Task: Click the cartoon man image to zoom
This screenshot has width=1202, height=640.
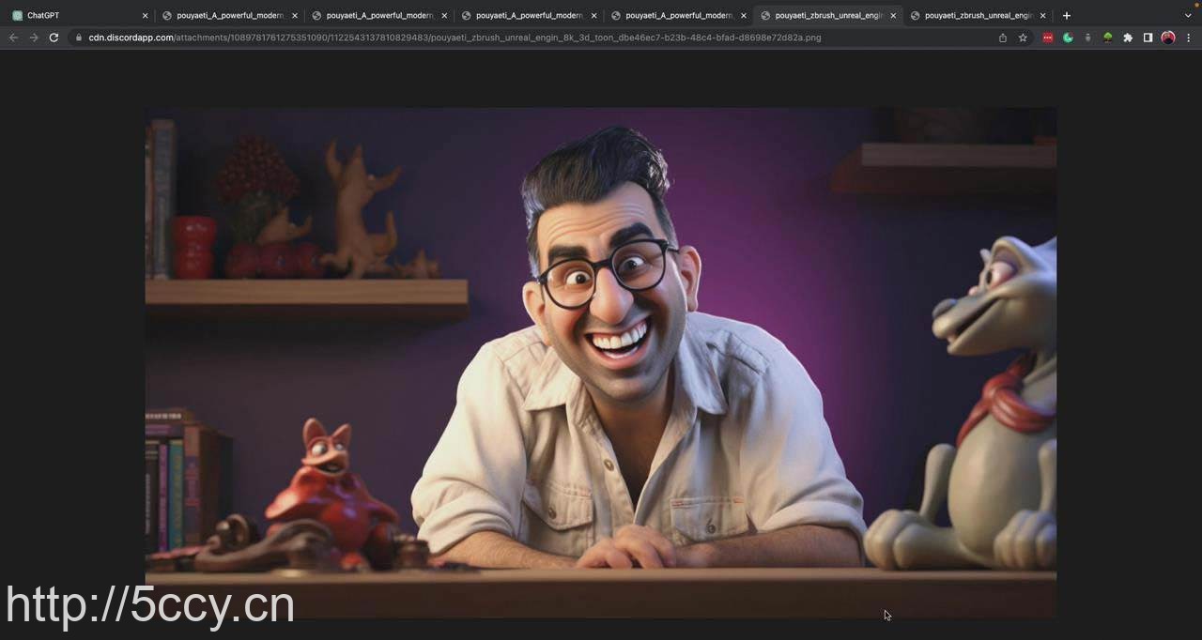Action: pos(601,361)
